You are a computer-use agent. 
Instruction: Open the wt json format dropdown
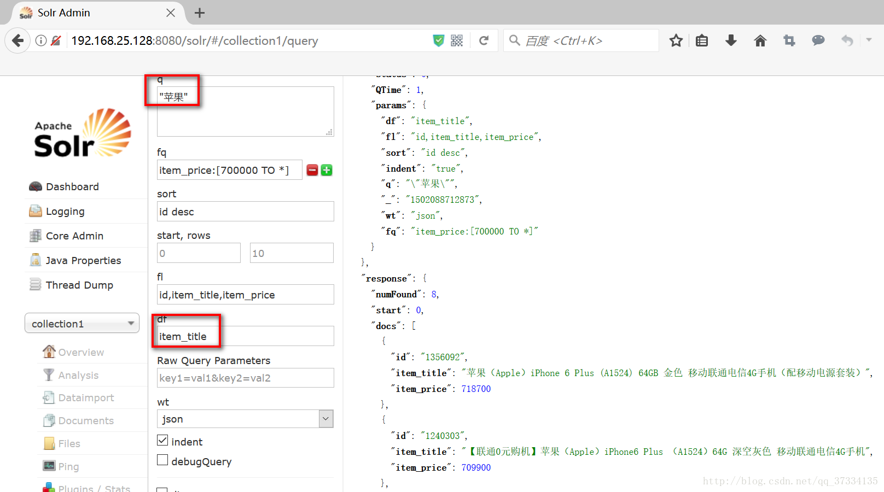pos(246,419)
